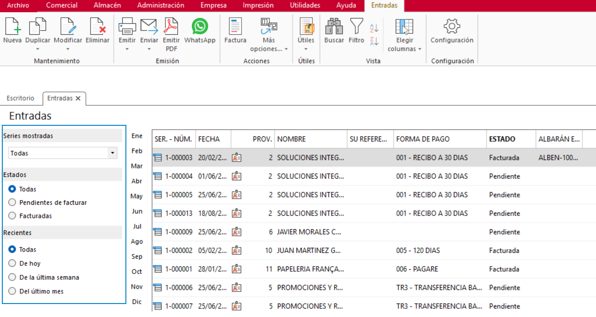This screenshot has height=317, width=596.
Task: Click the Emitir printer icon
Action: (127, 26)
